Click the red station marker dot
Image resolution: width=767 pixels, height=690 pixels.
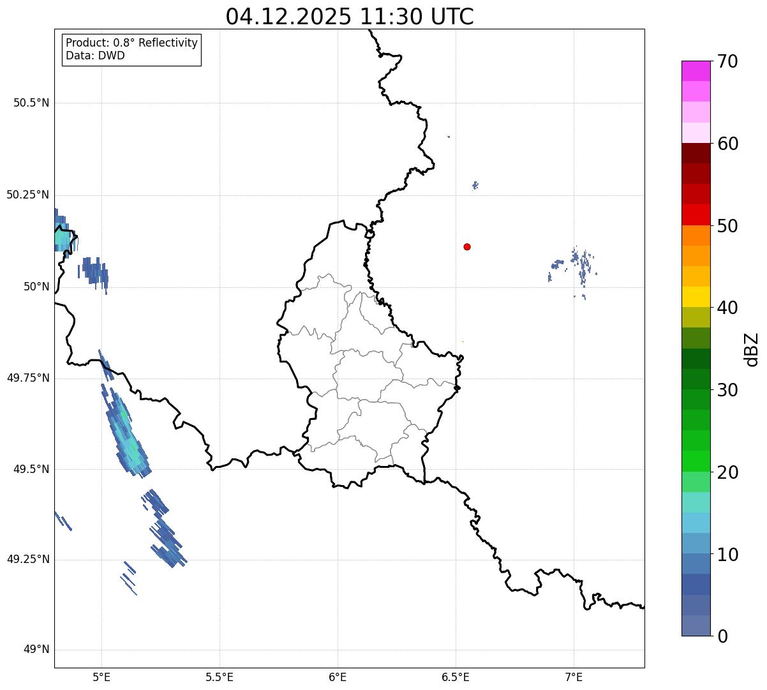click(467, 246)
